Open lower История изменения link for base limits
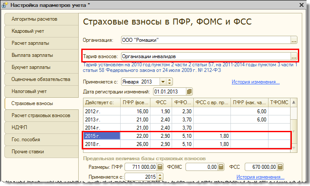Image resolution: width=310 pixels, height=186 pixels. [x=260, y=177]
